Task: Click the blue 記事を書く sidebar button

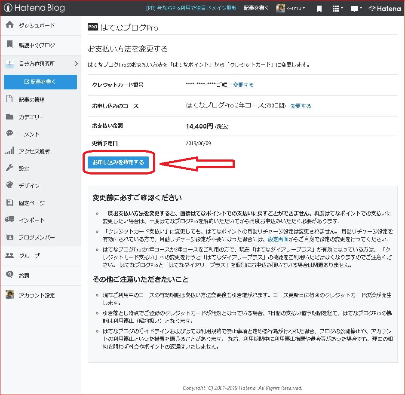Action: [x=40, y=82]
